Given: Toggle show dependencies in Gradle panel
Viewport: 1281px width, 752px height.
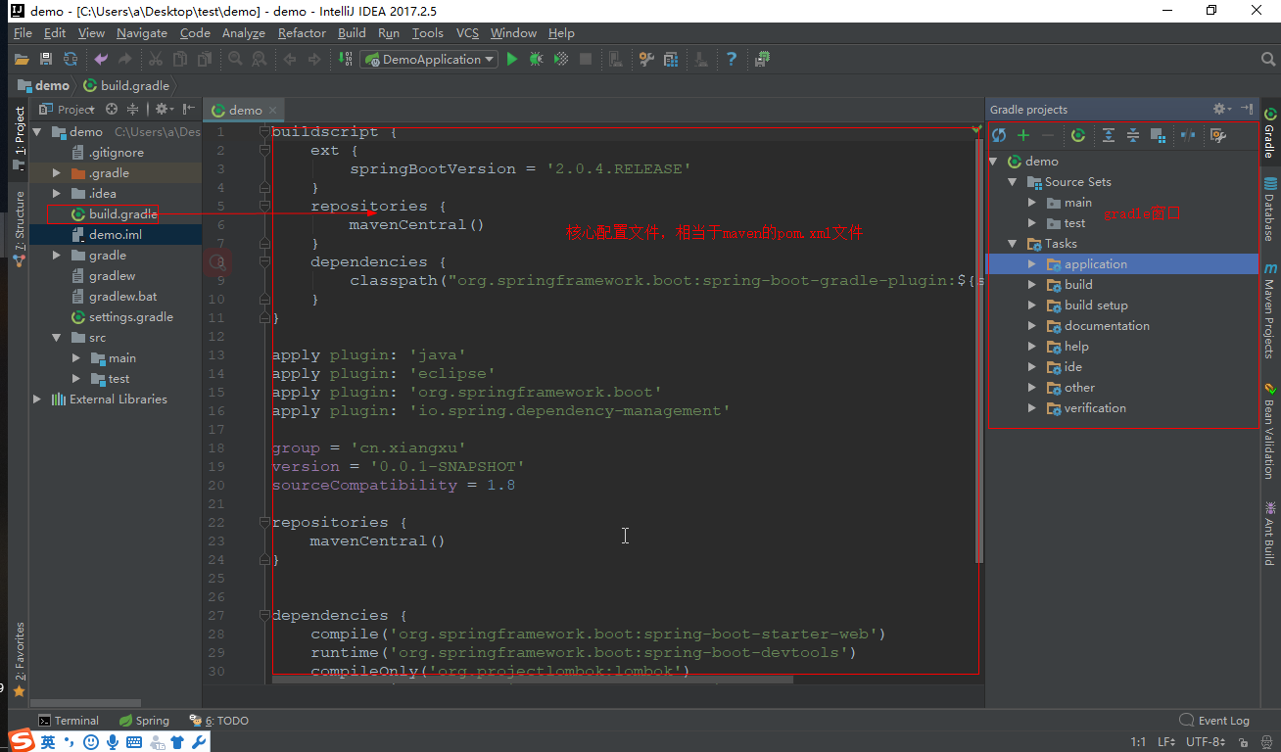Looking at the screenshot, I should pyautogui.click(x=1158, y=135).
